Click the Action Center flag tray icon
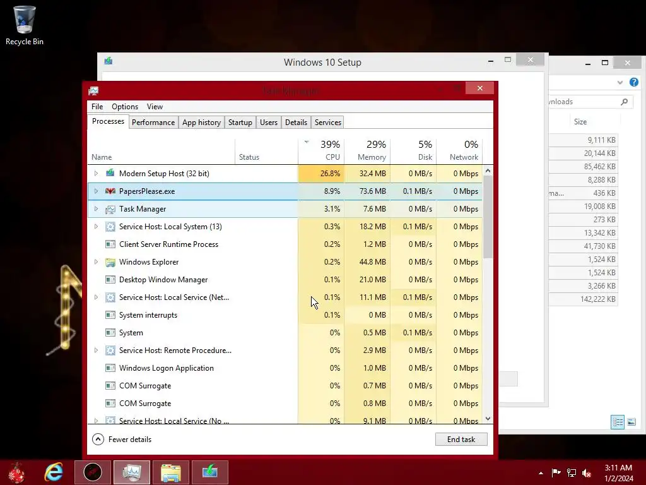Image resolution: width=646 pixels, height=485 pixels. pyautogui.click(x=556, y=472)
